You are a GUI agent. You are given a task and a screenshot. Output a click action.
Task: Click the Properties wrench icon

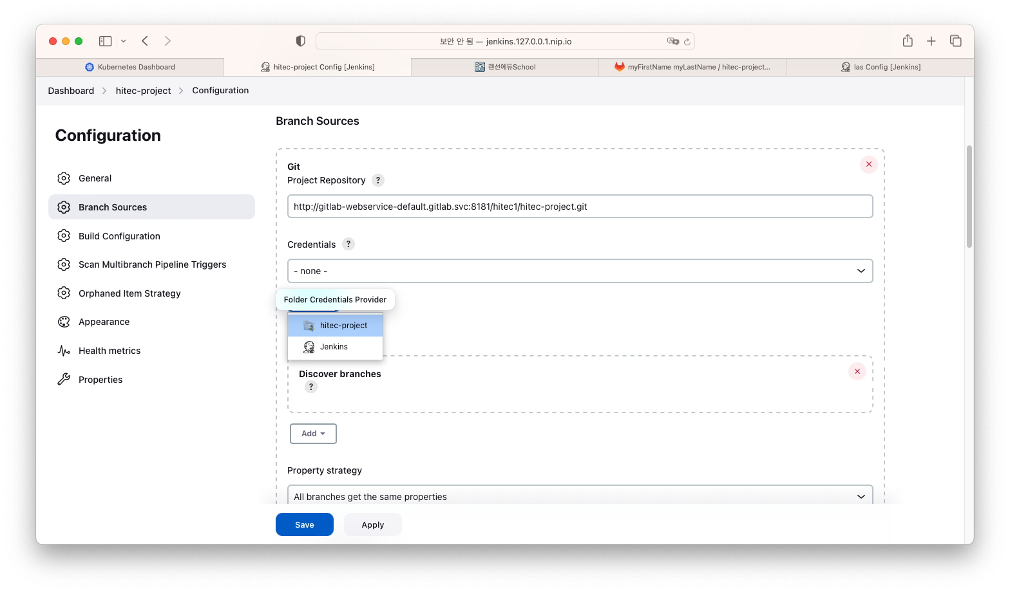point(64,380)
